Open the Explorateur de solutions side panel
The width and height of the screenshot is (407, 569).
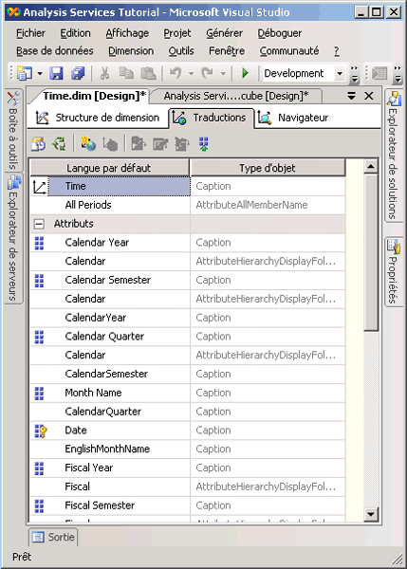[x=393, y=156]
